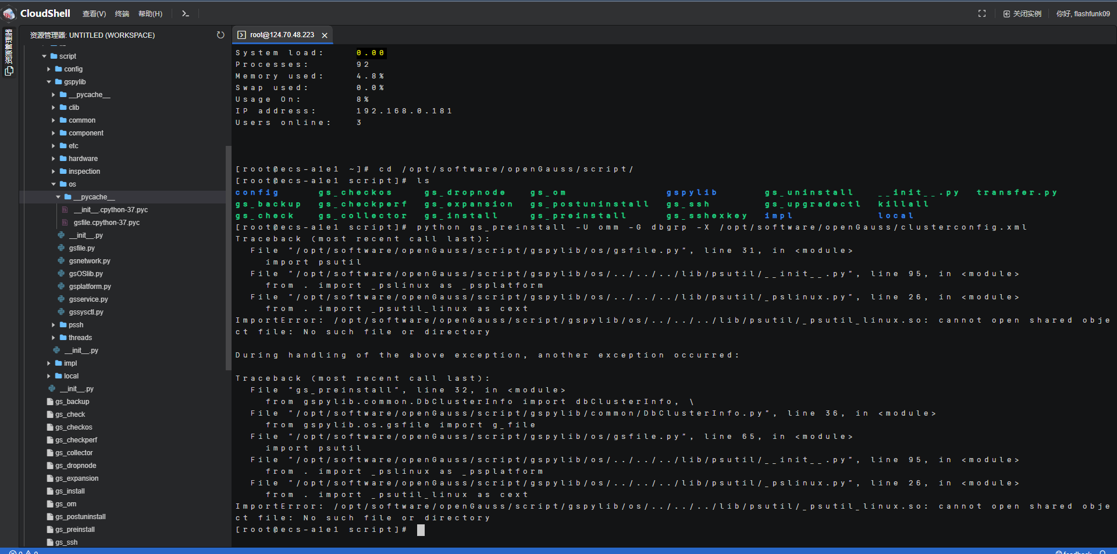
Task: Click the file icon beside gs_install
Action: [x=50, y=491]
